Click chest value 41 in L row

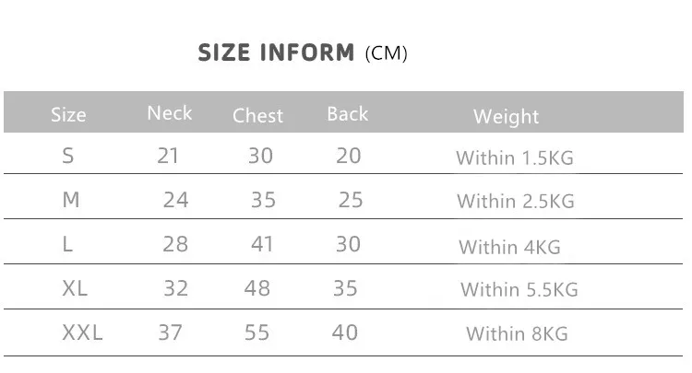coord(264,244)
